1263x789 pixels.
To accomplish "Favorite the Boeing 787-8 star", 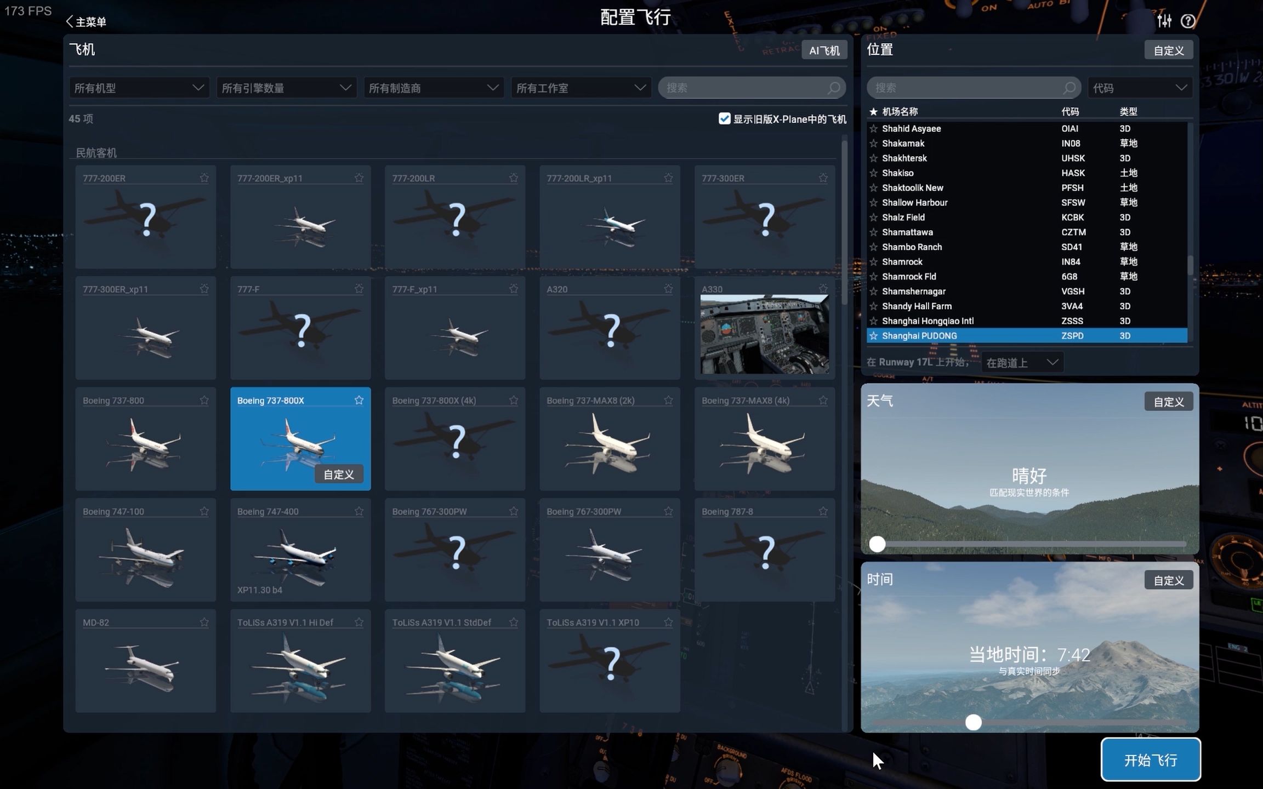I will click(823, 511).
